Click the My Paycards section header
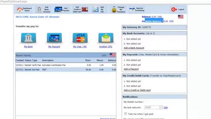Viewport: 211px width, 119px height. coord(154,55)
